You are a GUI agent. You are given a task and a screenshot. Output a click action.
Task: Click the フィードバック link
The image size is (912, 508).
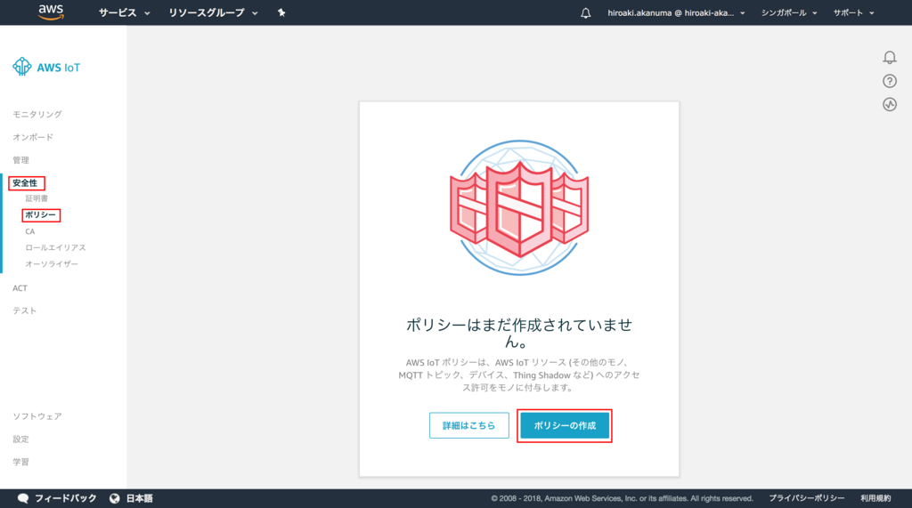66,498
